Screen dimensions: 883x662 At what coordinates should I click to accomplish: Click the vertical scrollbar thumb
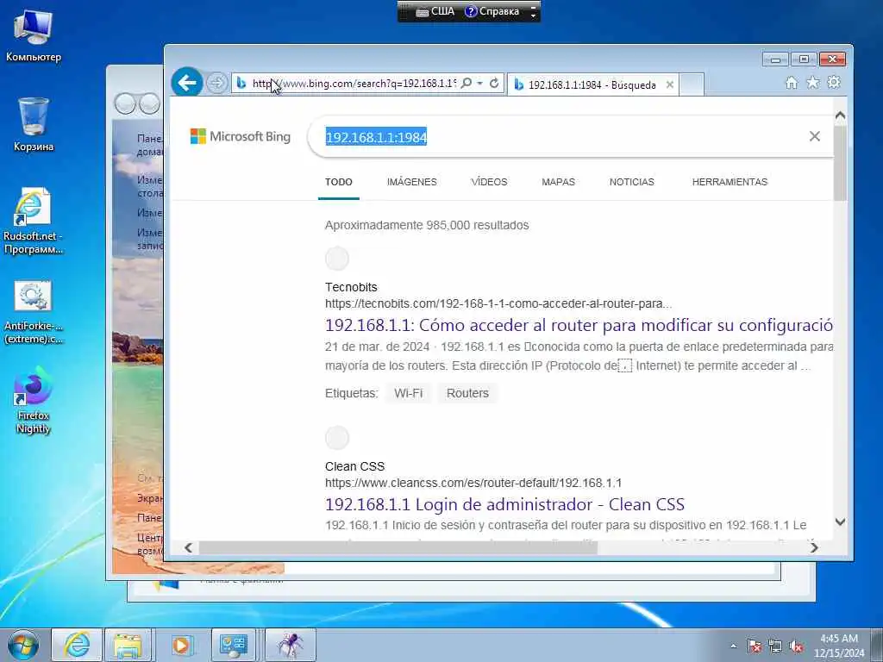click(840, 163)
